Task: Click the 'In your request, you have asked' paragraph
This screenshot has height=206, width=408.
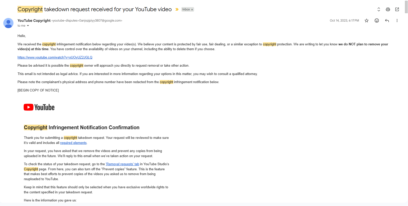Action: point(93,153)
